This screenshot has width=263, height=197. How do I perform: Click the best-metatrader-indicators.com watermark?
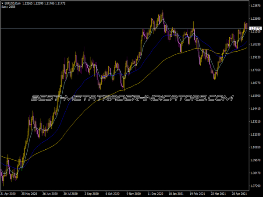point(131,98)
